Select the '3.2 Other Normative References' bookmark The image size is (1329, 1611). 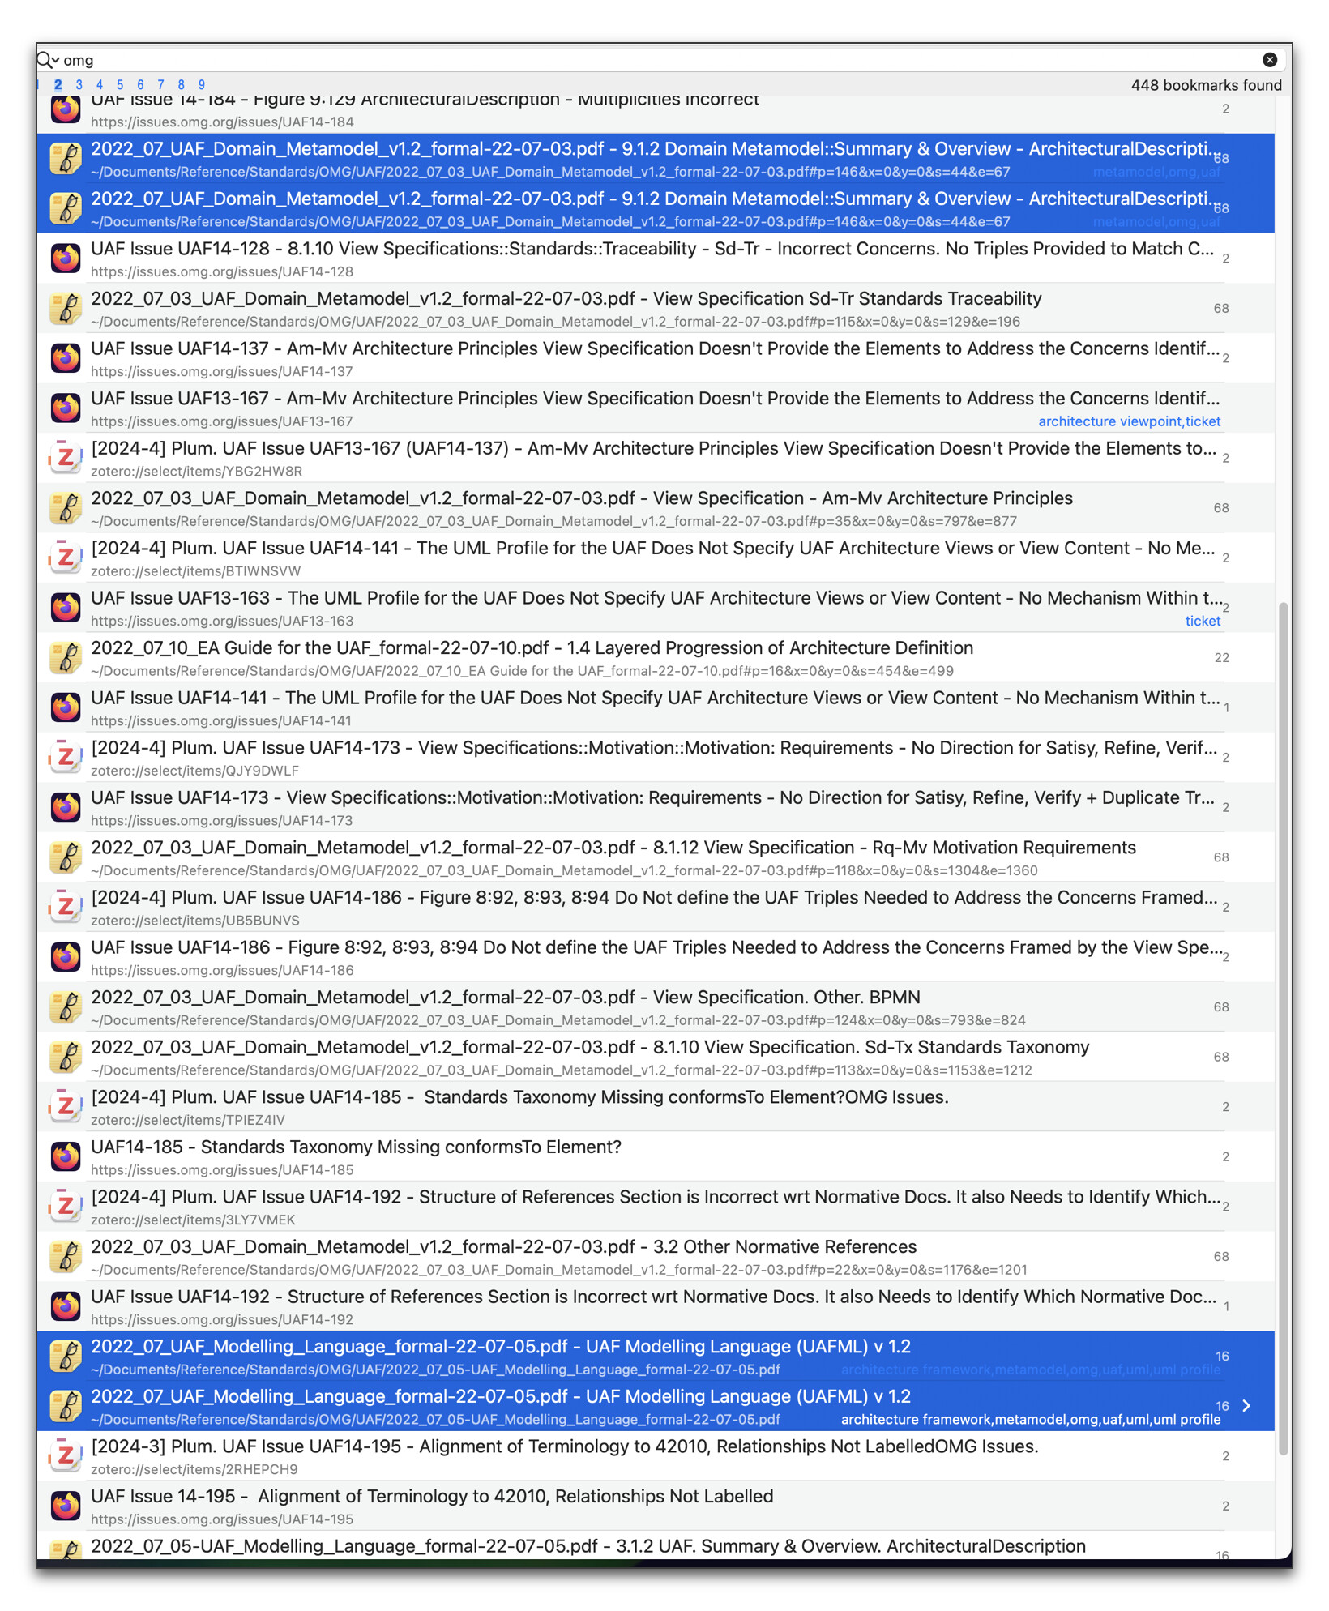click(x=502, y=1247)
